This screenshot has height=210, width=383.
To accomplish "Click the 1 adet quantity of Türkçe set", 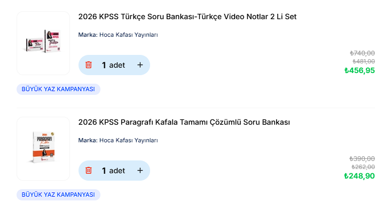I will pos(113,65).
